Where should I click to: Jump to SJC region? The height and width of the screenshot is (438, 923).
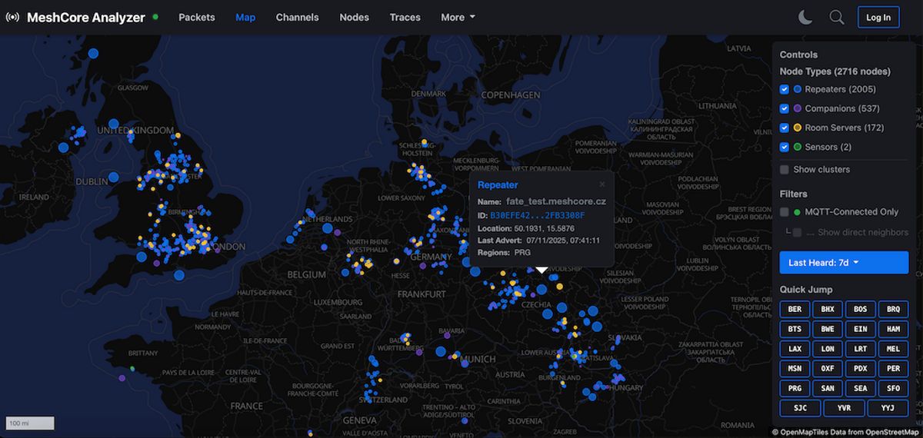(800, 409)
